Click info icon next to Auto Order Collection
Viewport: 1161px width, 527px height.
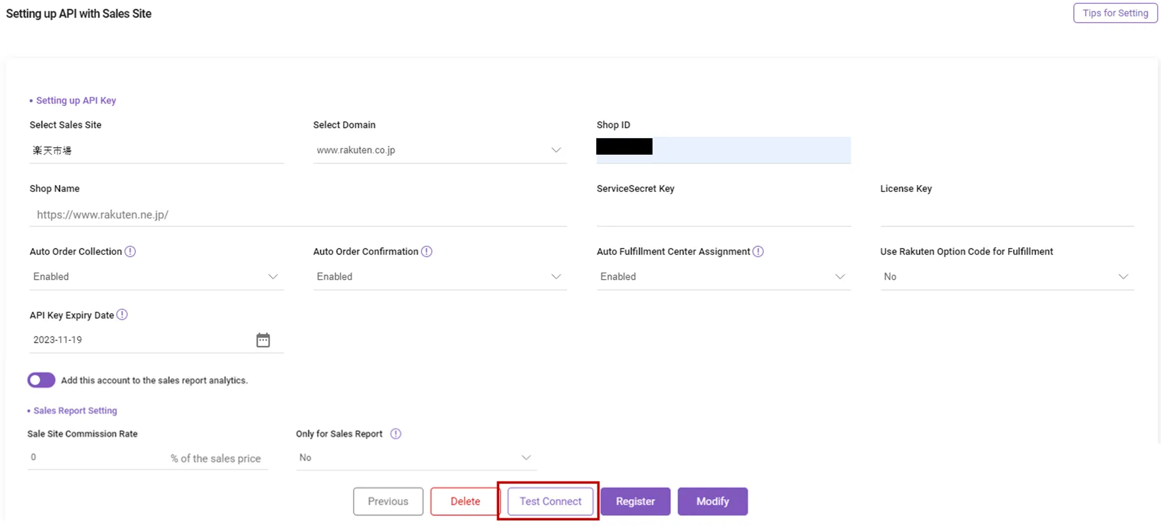coord(130,251)
